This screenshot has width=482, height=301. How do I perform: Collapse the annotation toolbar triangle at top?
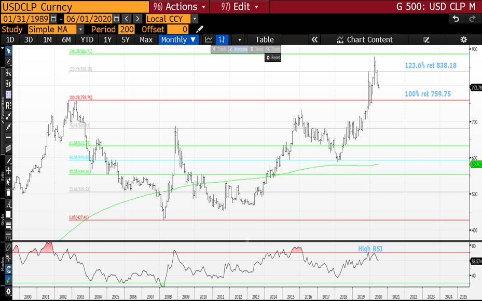pos(3,48)
